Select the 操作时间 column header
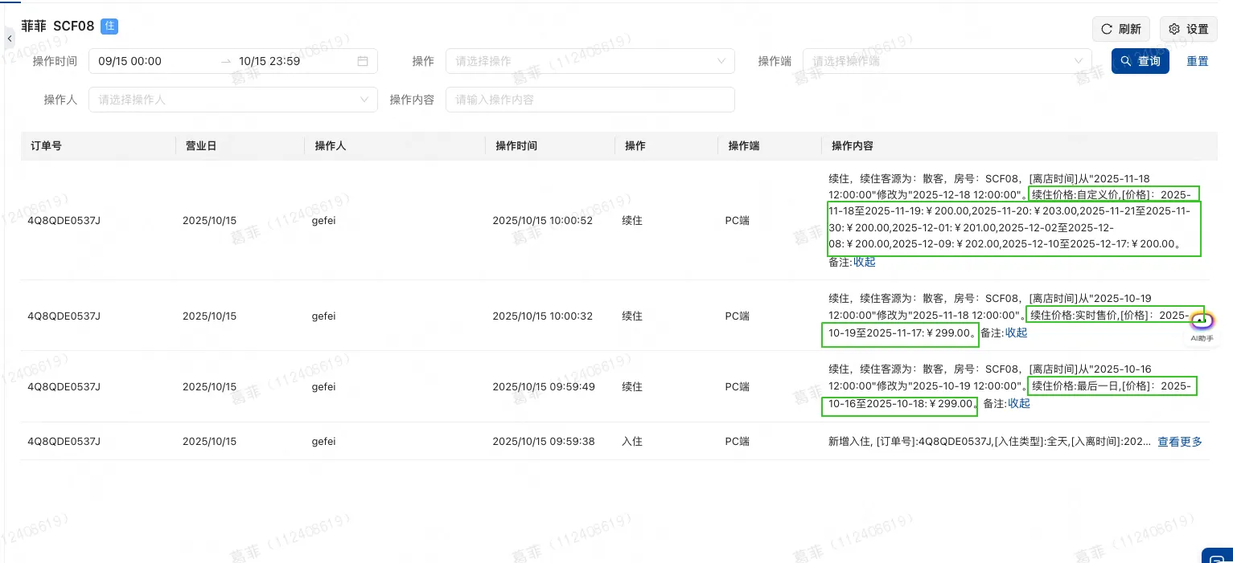1233x563 pixels. [x=516, y=146]
